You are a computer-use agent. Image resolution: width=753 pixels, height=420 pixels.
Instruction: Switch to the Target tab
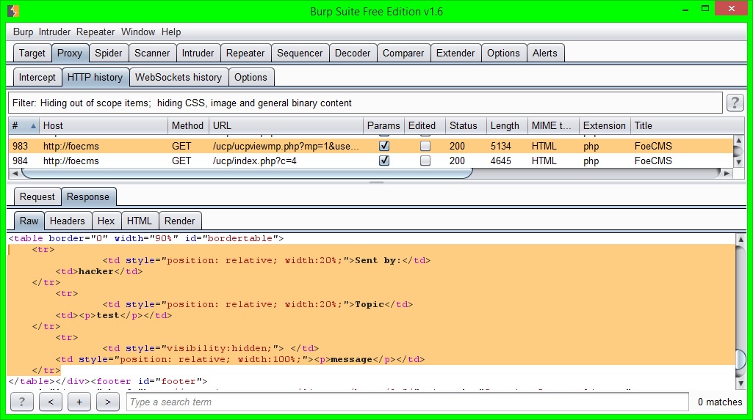(32, 54)
